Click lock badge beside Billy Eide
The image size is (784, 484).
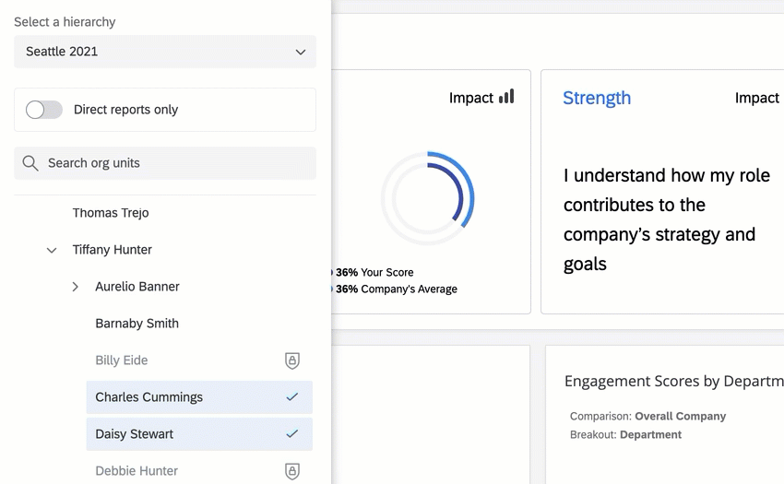[292, 360]
